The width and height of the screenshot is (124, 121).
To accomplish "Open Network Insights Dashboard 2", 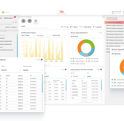I will (x=115, y=28).
